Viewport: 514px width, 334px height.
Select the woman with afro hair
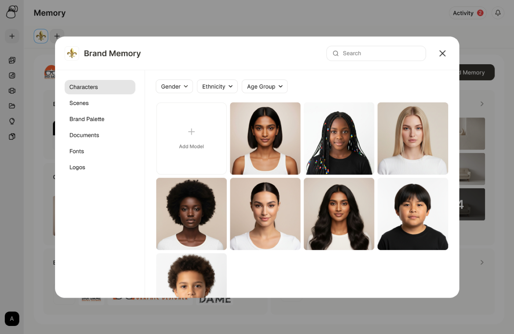pos(191,214)
